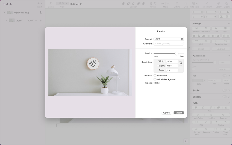Expand the Shadow section chevron

coord(229,97)
